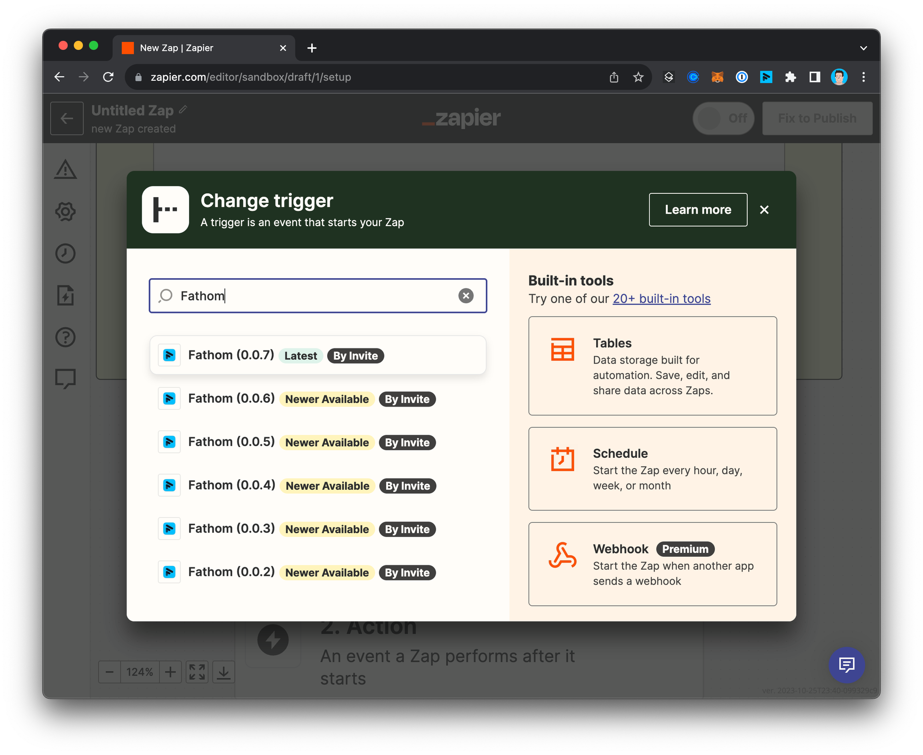Bookmark this page with the star icon
Screen dimensions: 923x755
[x=638, y=77]
